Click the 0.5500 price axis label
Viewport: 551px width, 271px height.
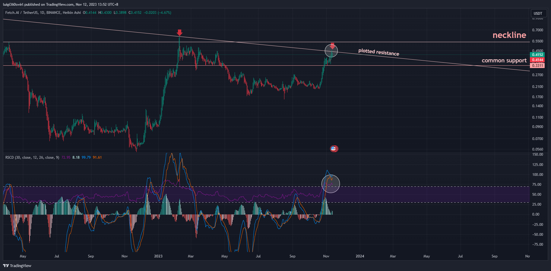click(537, 41)
